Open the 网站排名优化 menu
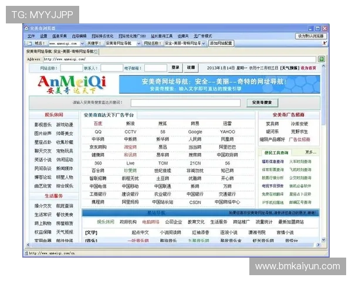 (102, 36)
